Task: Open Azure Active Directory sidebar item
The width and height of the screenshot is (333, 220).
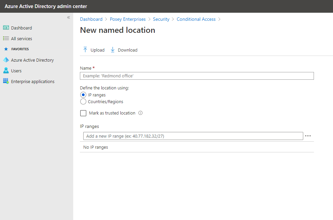Action: [32, 60]
